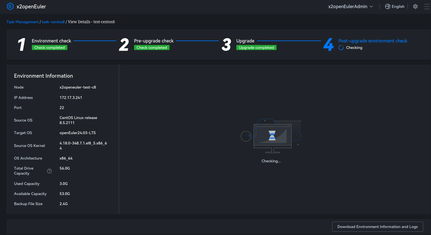Viewport: 431px width, 235px height.
Task: Click the spinning Checking status icon
Action: [341, 48]
